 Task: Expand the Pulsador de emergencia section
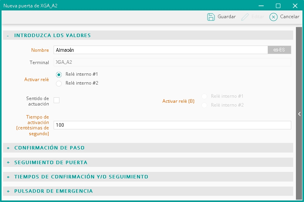[148, 191]
